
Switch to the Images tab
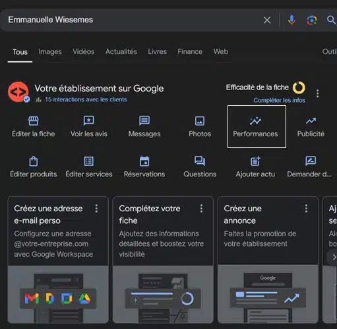point(50,52)
